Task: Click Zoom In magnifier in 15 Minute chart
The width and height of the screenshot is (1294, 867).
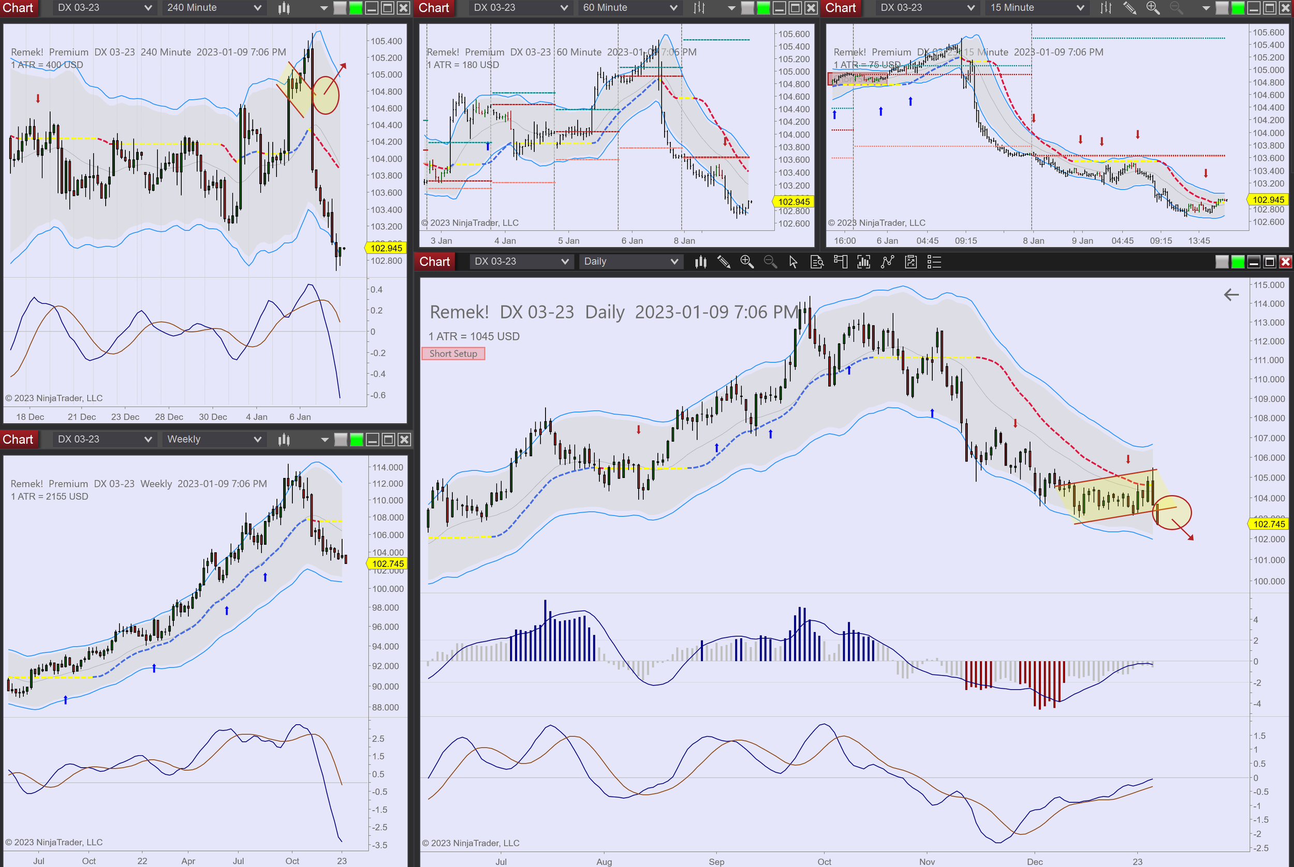Action: (1153, 8)
